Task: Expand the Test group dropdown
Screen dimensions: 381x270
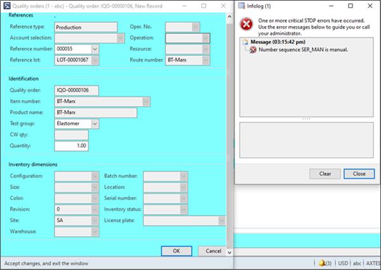Action: click(x=95, y=124)
